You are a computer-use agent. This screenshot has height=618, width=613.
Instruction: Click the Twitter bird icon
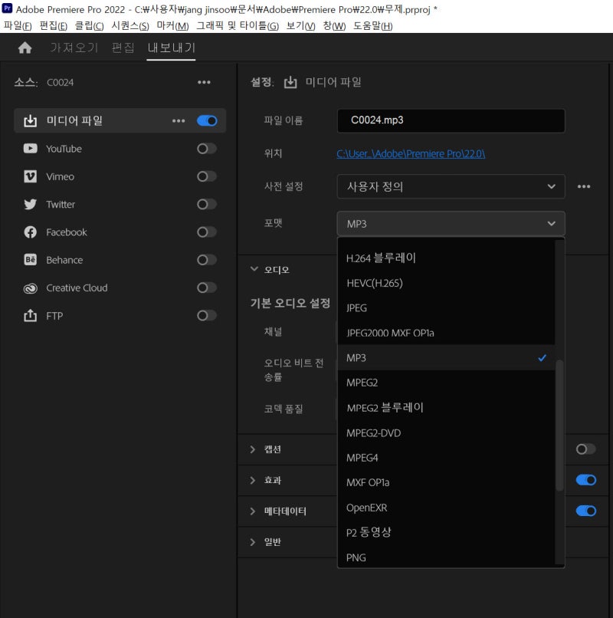coord(31,204)
